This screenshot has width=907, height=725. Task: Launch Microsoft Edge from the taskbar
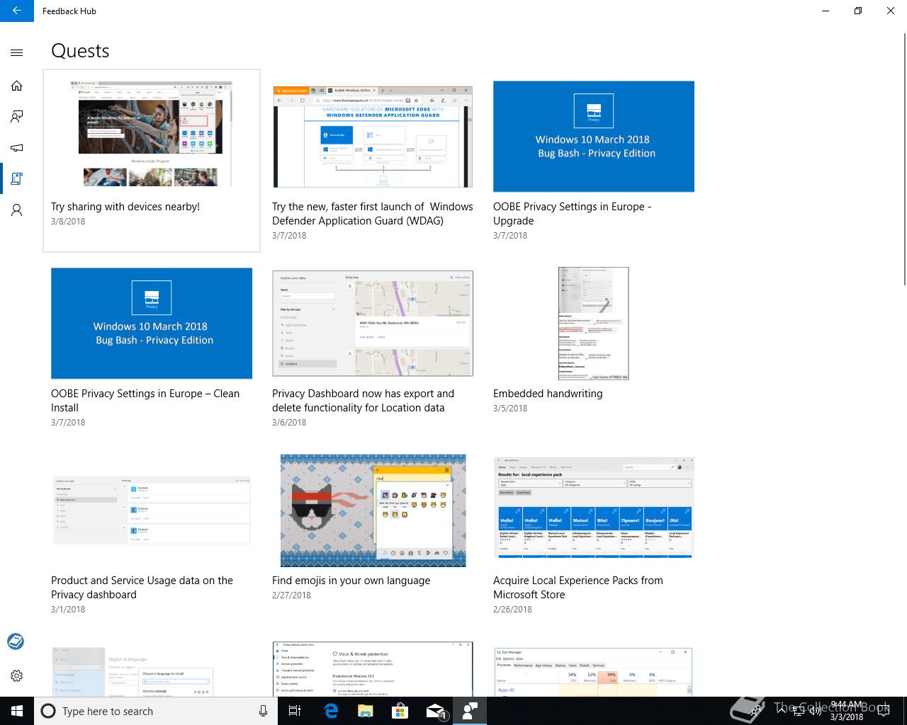[x=331, y=711]
